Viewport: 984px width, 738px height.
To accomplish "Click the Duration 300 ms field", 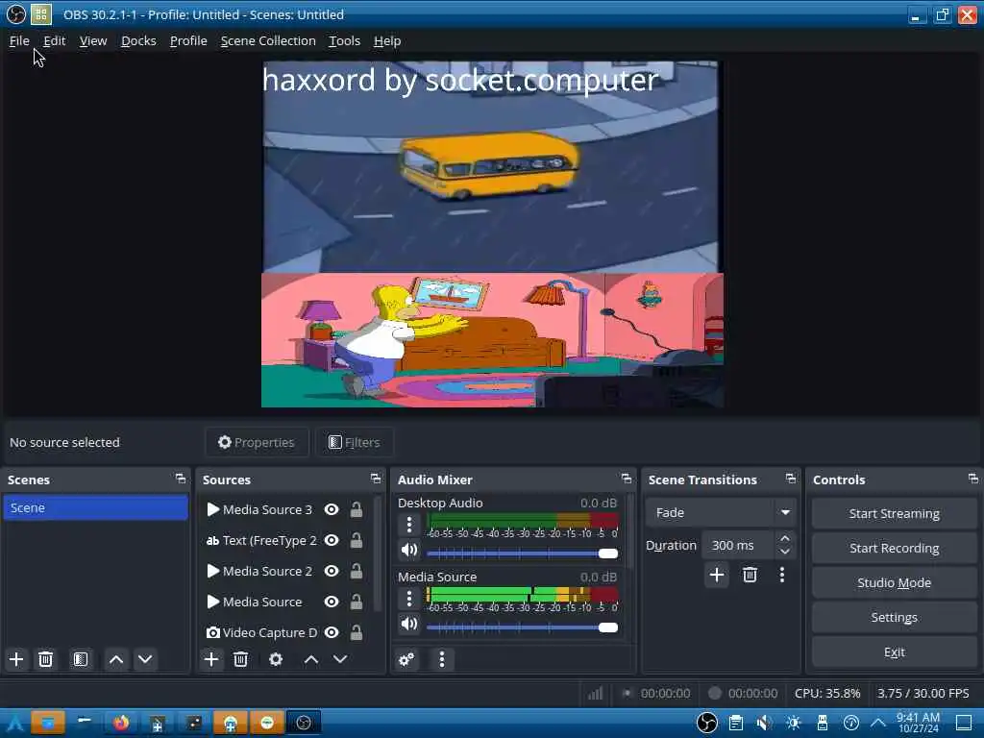I will [x=739, y=546].
